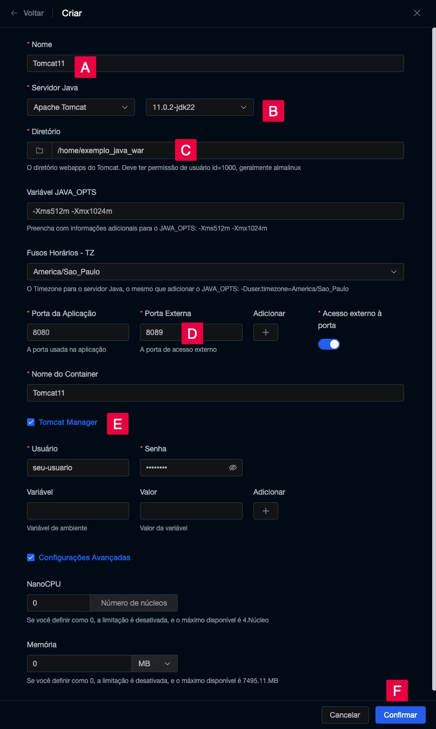Click the Cancelar button

click(x=345, y=715)
